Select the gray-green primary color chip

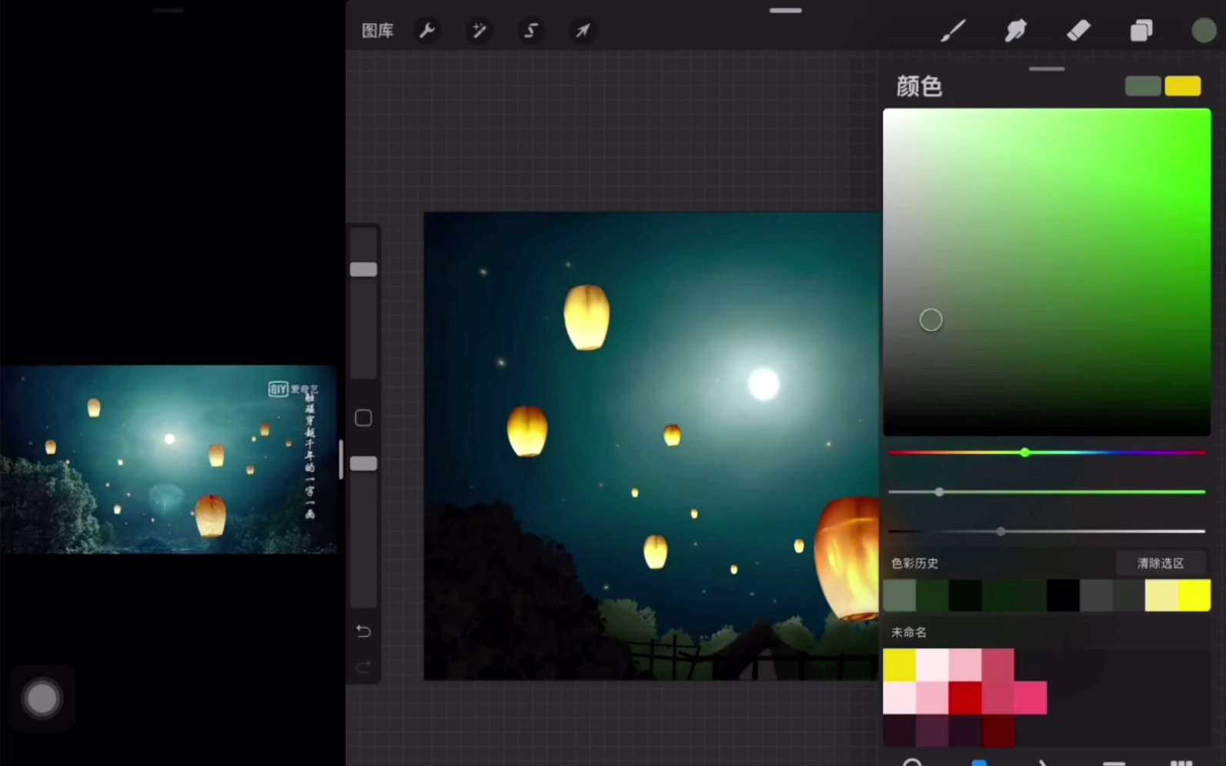pyautogui.click(x=1143, y=86)
